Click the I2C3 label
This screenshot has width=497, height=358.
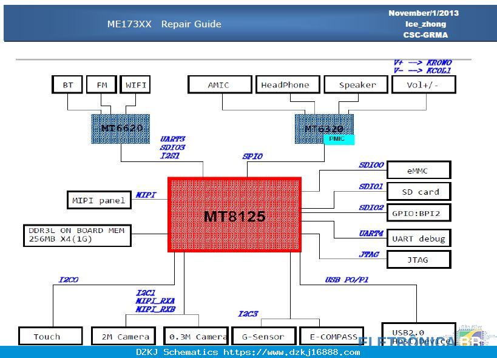pos(248,314)
